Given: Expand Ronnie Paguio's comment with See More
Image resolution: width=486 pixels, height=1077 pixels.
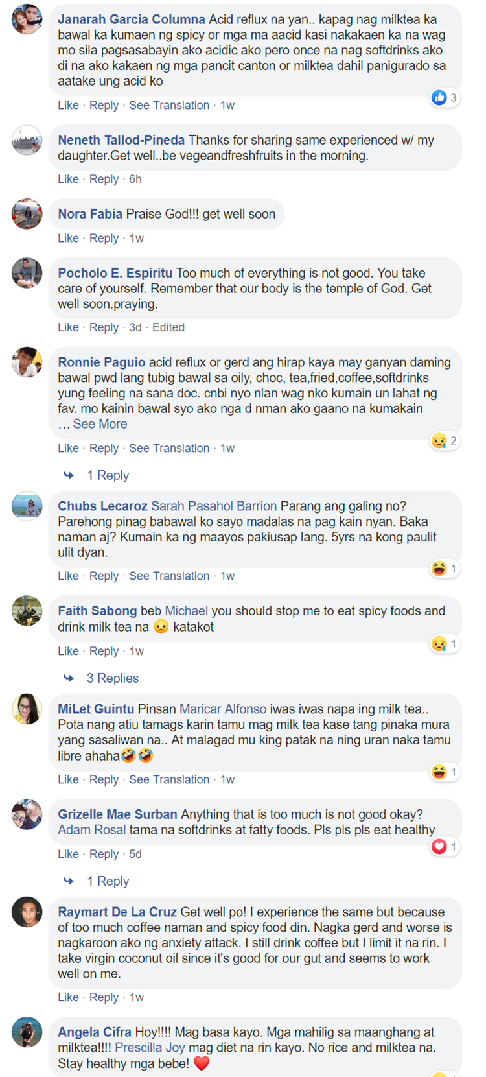Looking at the screenshot, I should click(100, 424).
